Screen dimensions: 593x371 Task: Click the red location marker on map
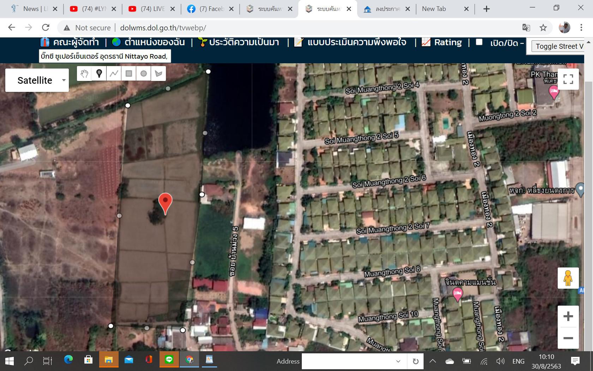point(165,202)
